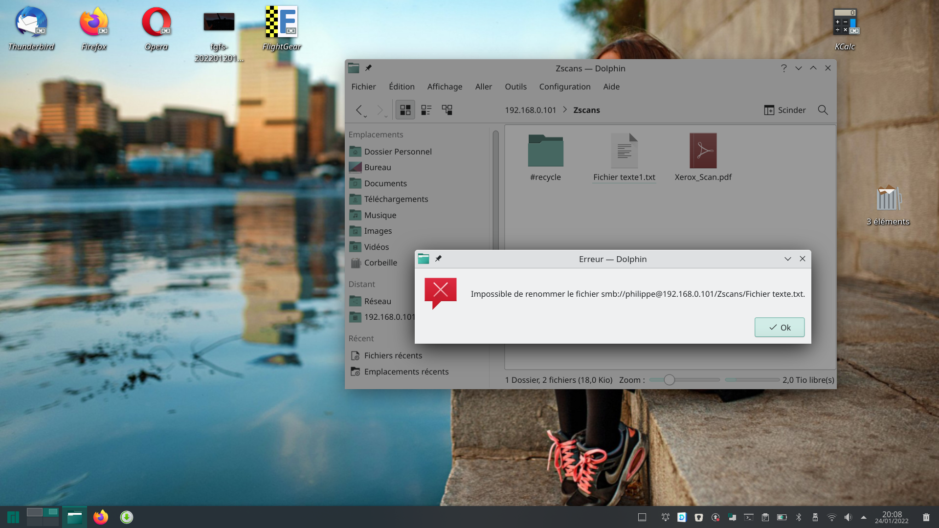
Task: Collapse the Erreur dialog with its chevron
Action: tap(787, 259)
